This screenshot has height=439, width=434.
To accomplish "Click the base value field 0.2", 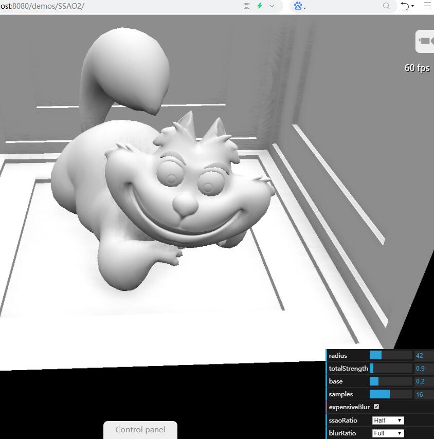I will click(x=424, y=381).
